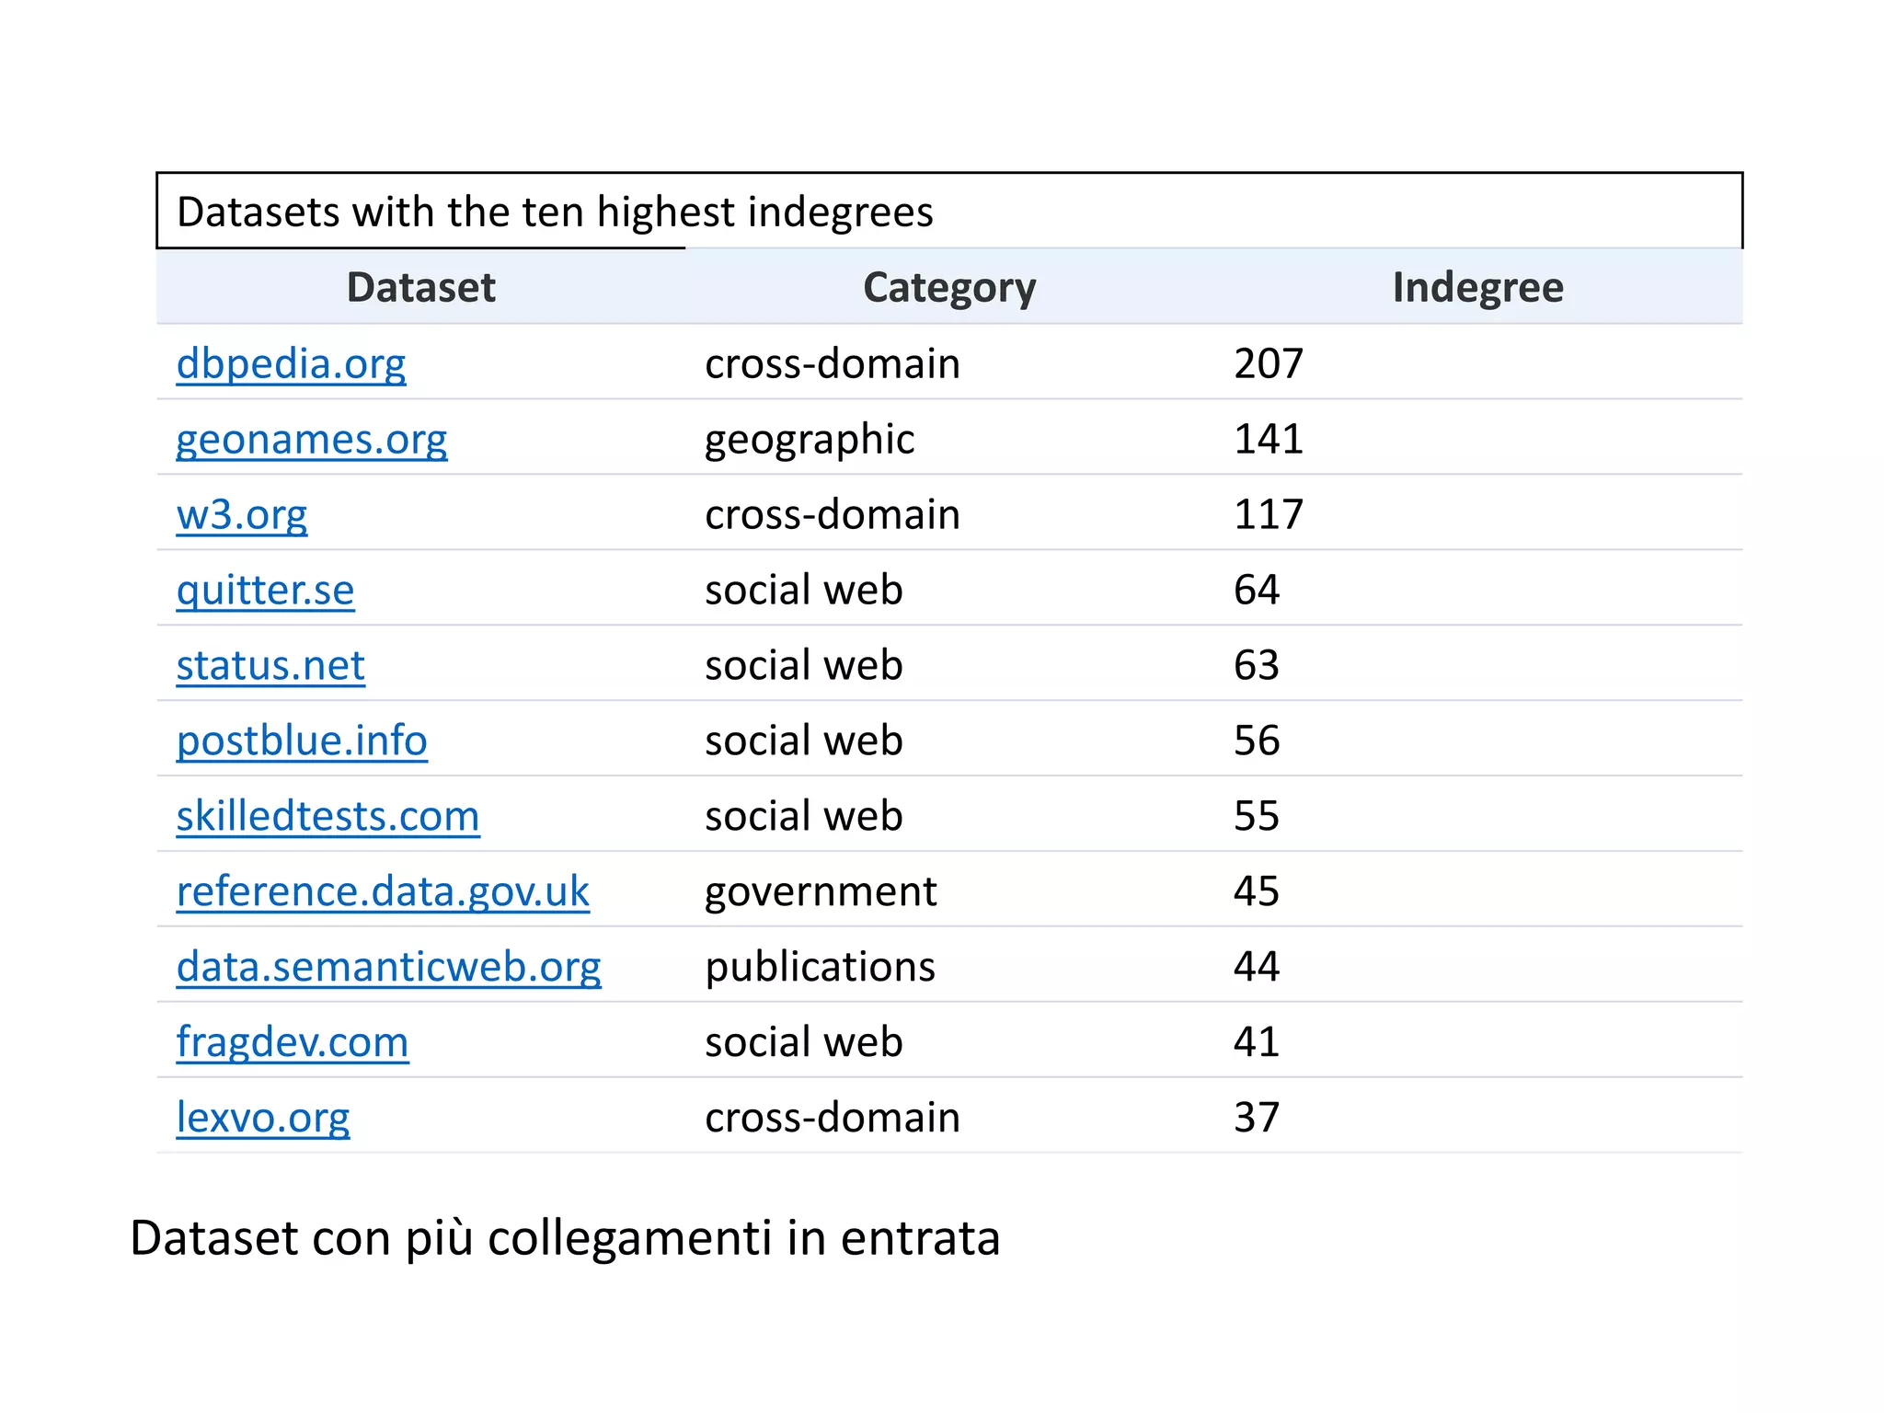
Task: Click the 'geographic' category cell
Action: click(810, 440)
